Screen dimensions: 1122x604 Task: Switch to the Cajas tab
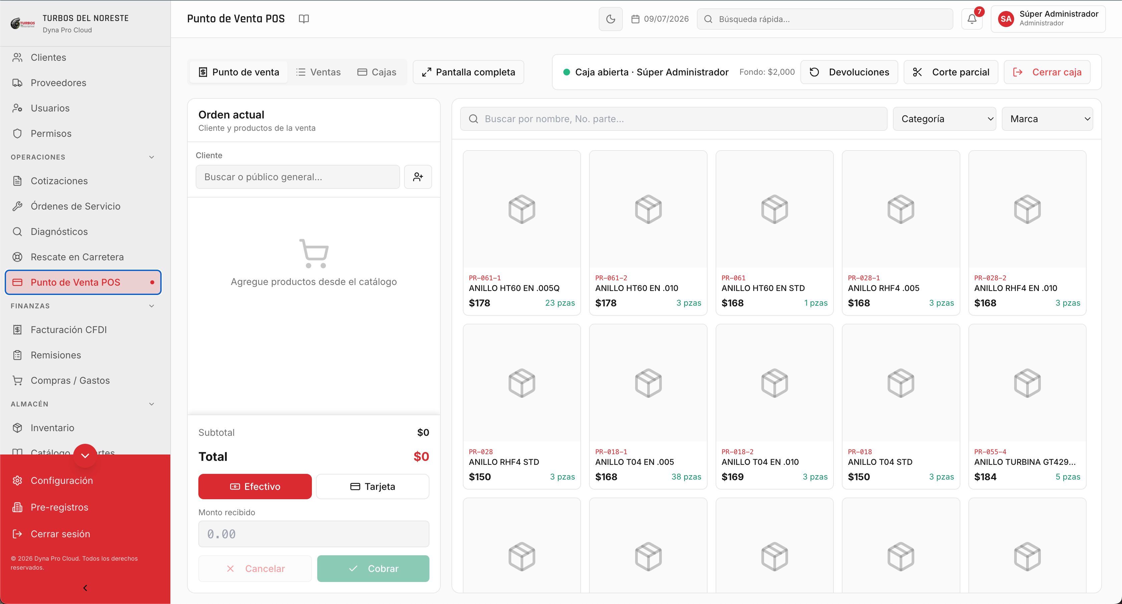point(377,72)
